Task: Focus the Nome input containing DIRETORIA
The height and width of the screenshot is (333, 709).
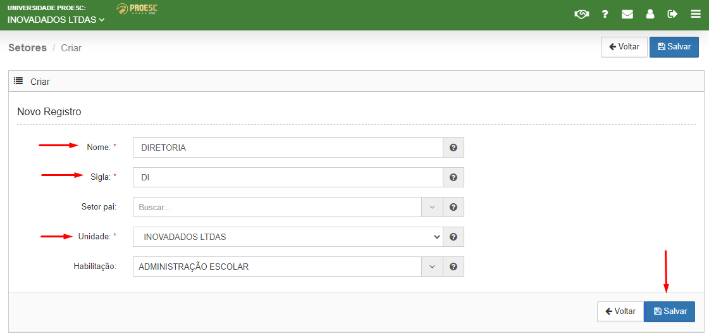Action: point(288,148)
